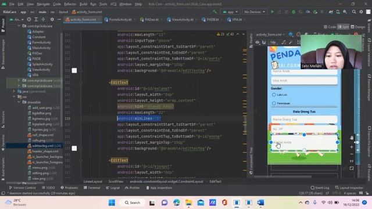
Task: Open activity_form.xml dropdown in design toolbar
Action: point(270,34)
